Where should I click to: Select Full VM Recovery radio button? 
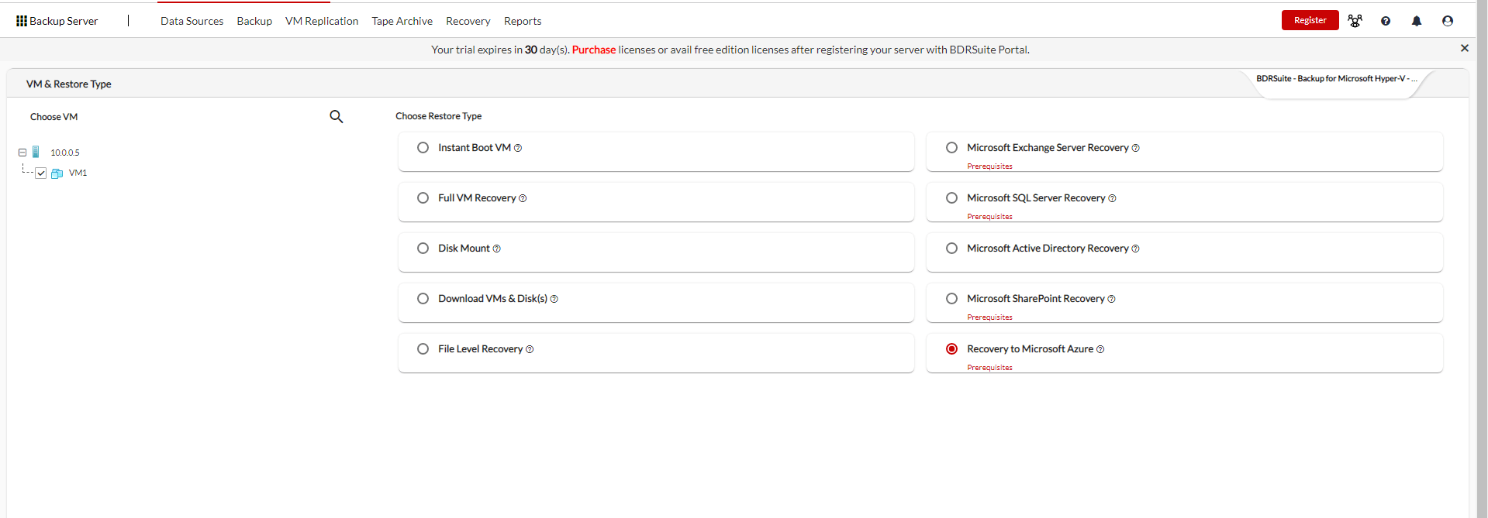[x=423, y=197]
